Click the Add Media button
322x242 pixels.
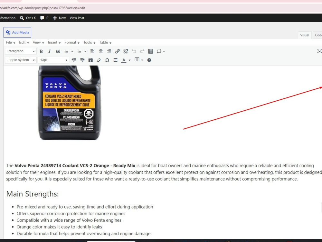pyautogui.click(x=17, y=33)
